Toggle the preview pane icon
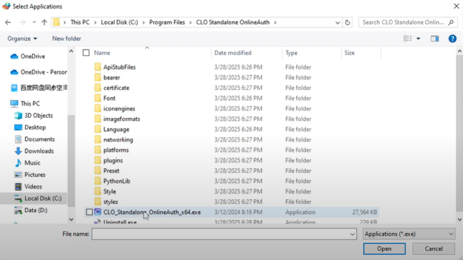Screen dimensions: 463x260 point(435,38)
